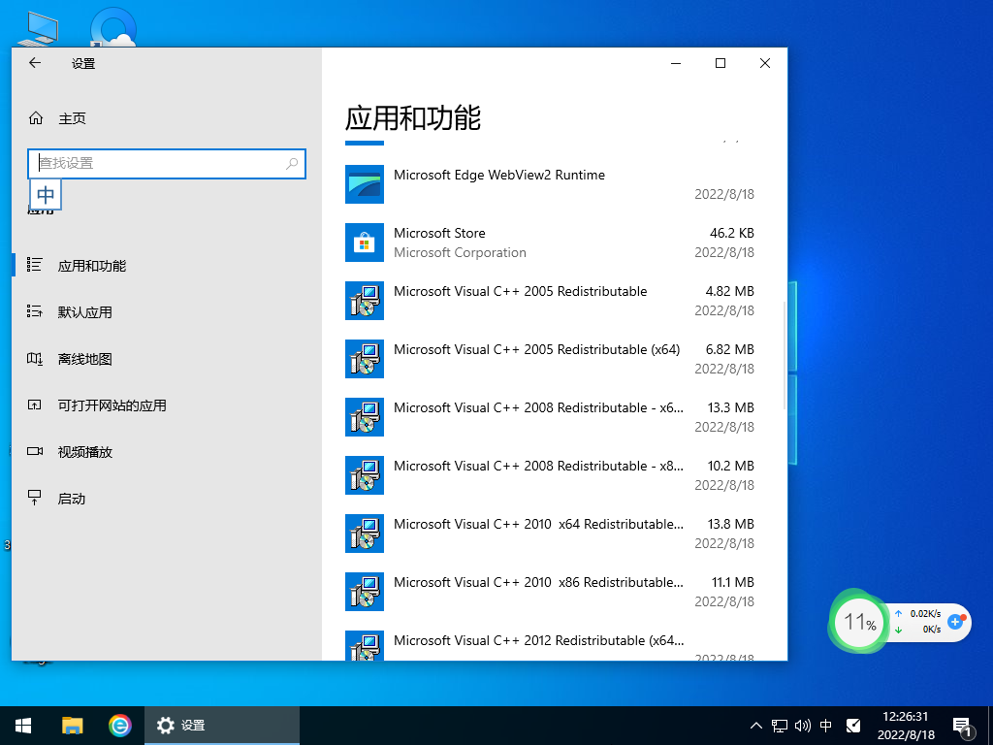
Task: Click inside the 查找设置 search box
Action: point(166,164)
